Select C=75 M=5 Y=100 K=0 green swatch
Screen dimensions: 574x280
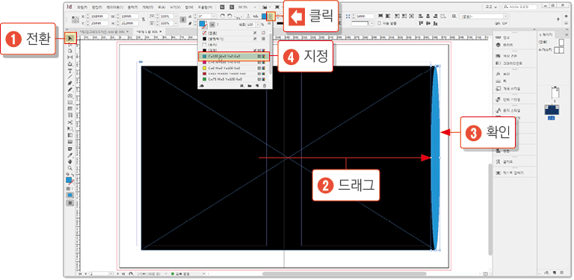coord(234,79)
